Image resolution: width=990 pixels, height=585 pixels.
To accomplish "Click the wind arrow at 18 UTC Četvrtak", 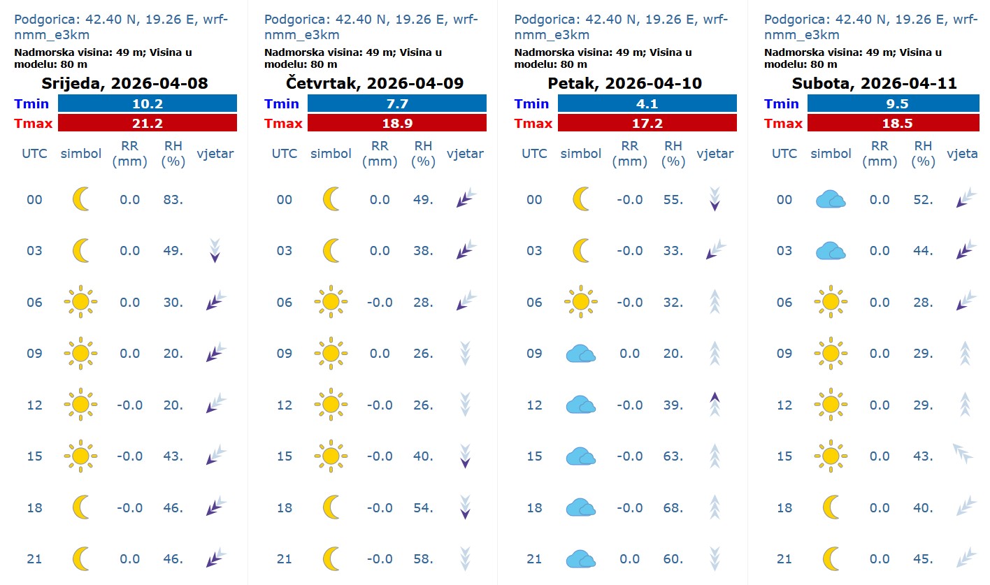I will pyautogui.click(x=465, y=507).
